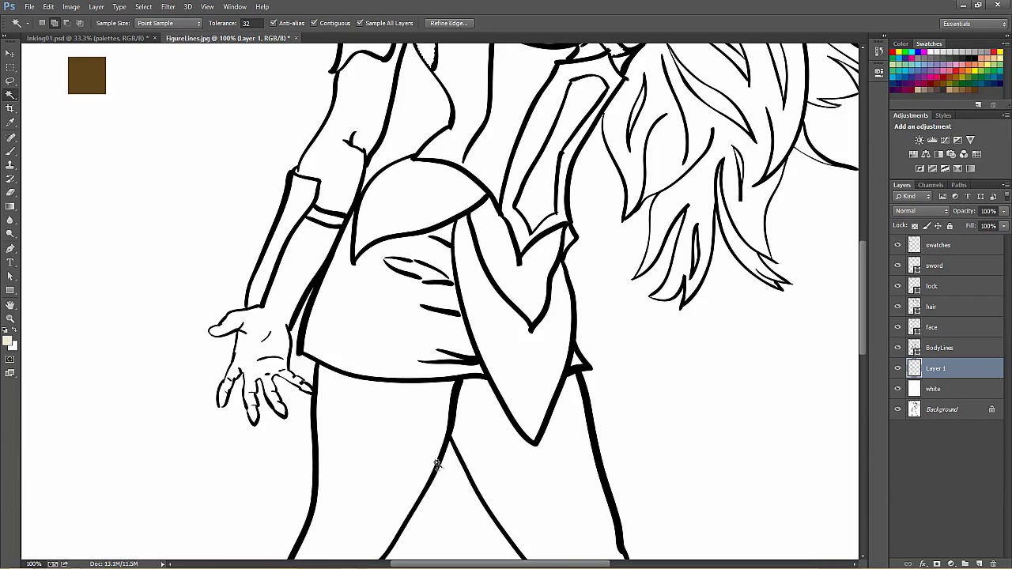Select the Gradient tool

pyautogui.click(x=10, y=207)
